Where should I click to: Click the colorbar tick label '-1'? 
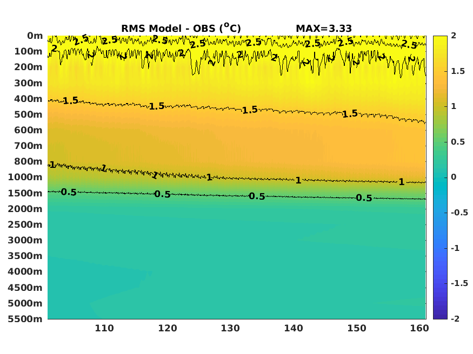pos(455,248)
